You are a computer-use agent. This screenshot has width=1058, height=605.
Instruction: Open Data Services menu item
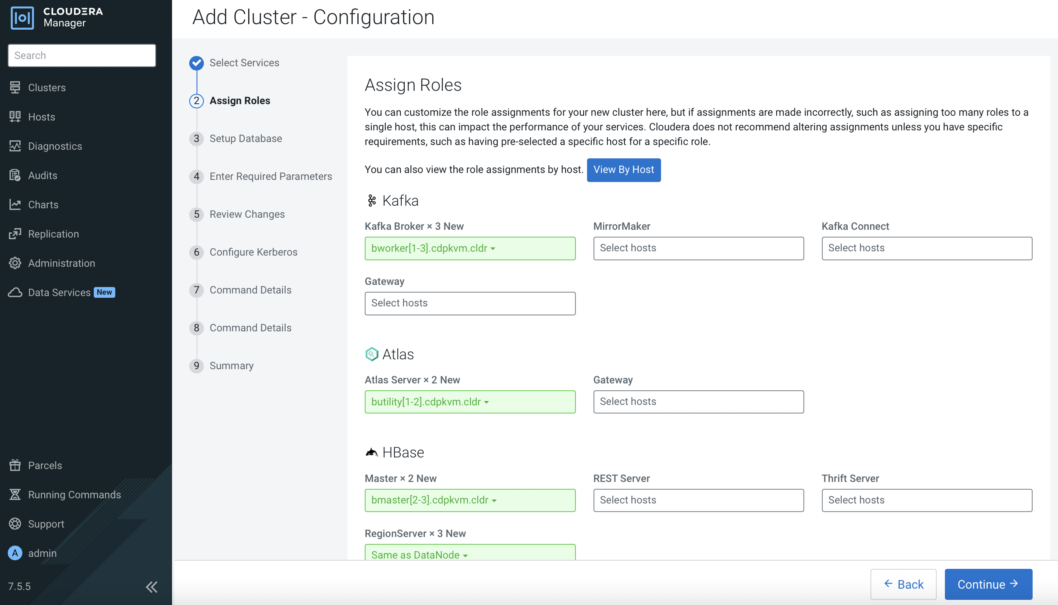pos(59,293)
